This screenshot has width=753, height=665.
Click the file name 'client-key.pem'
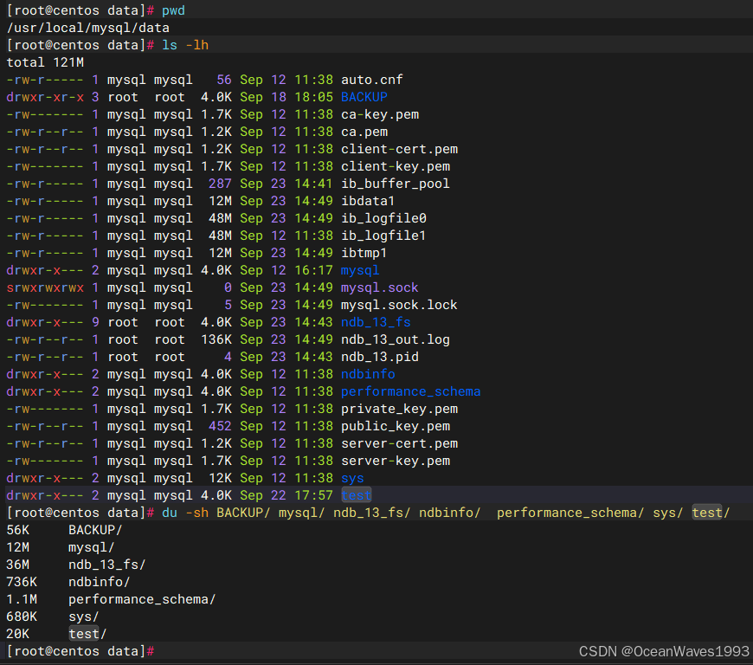pyautogui.click(x=396, y=166)
